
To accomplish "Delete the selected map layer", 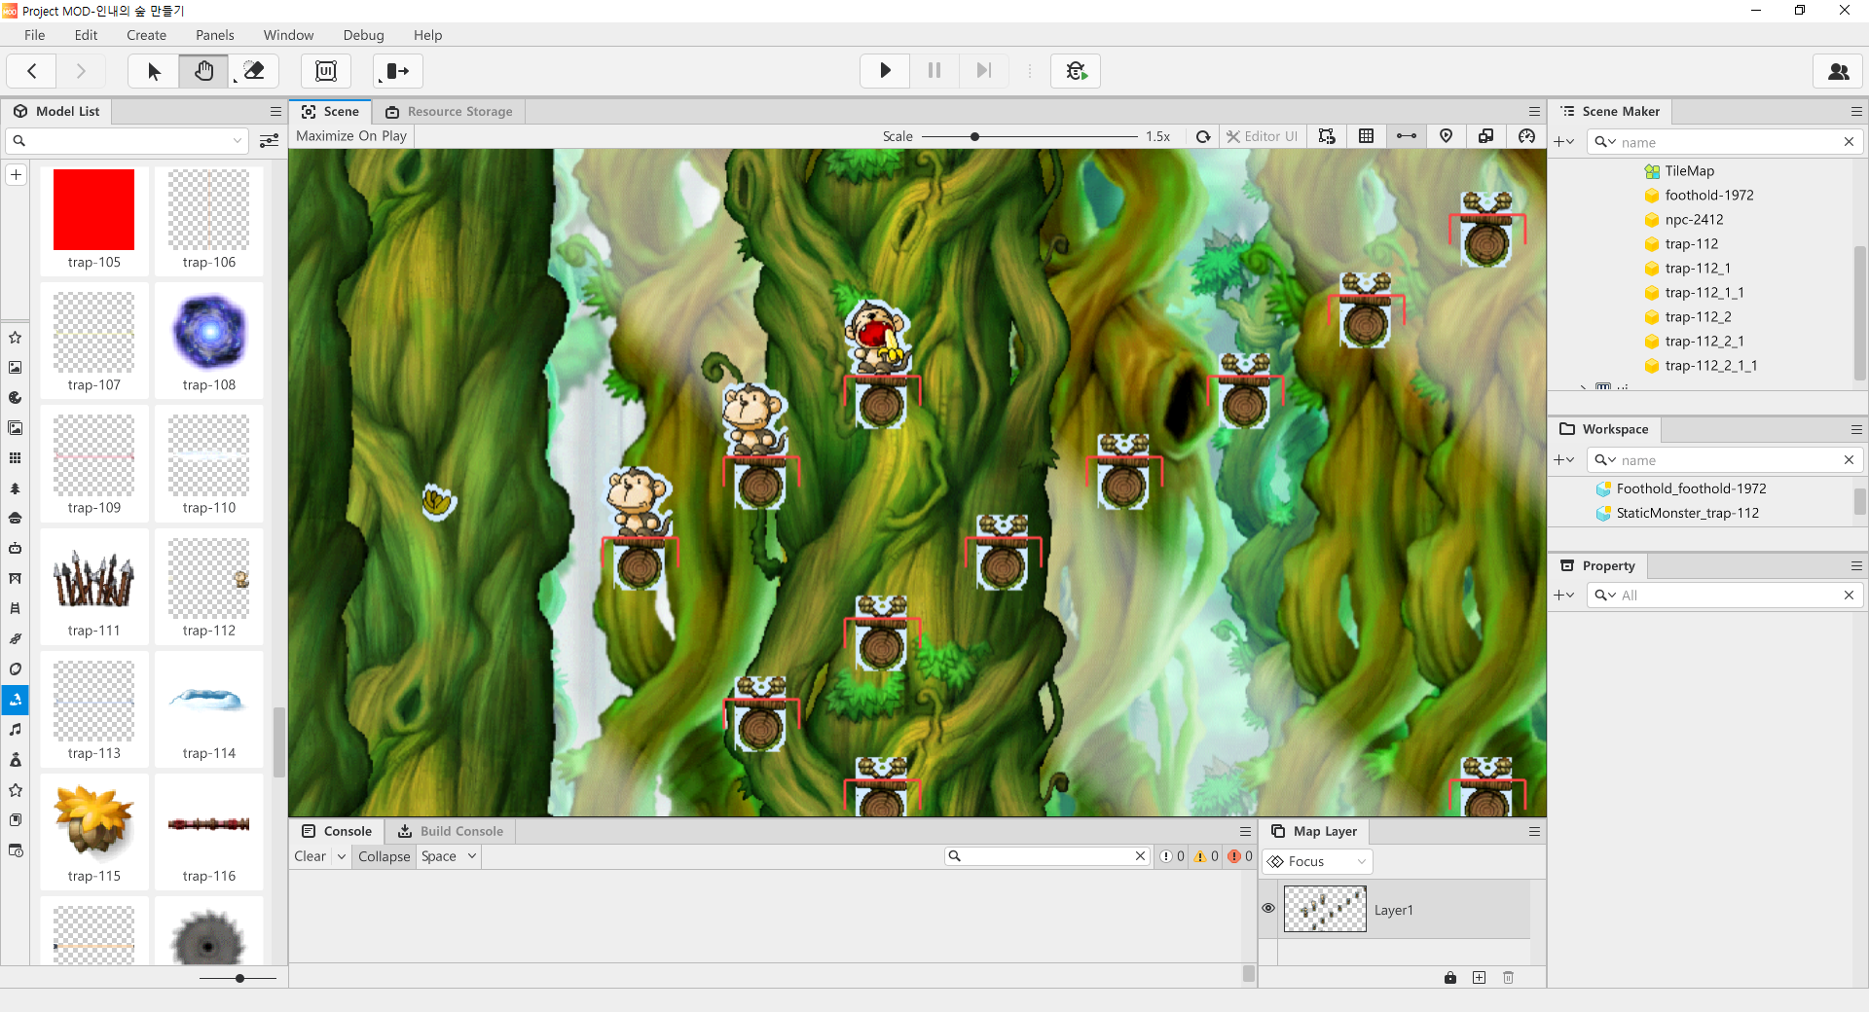I will coord(1509,978).
